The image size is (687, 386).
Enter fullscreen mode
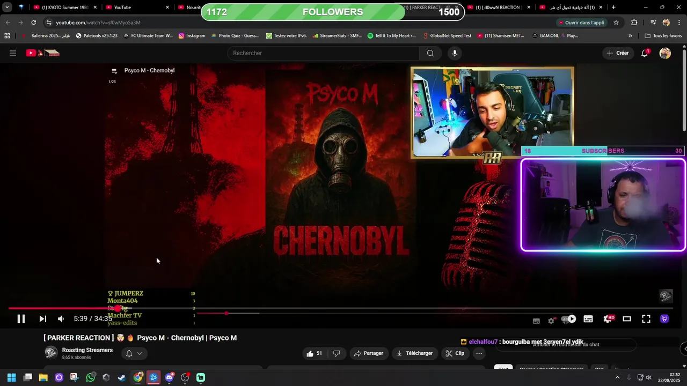pyautogui.click(x=646, y=319)
